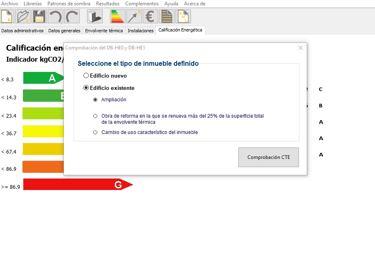
Task: Click the red G rating bar
Action: click(x=78, y=185)
